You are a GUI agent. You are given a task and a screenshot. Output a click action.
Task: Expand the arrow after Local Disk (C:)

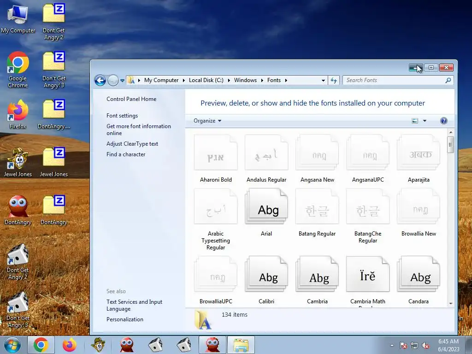coord(229,80)
